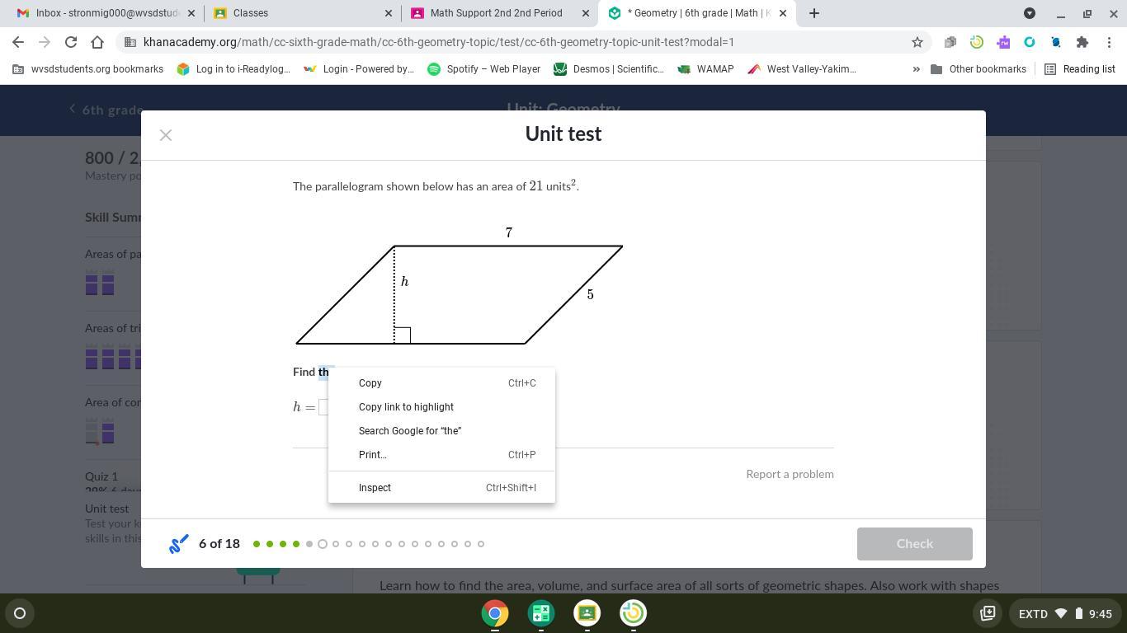
Task: Open the i-Ready login bookmark
Action: pyautogui.click(x=233, y=69)
